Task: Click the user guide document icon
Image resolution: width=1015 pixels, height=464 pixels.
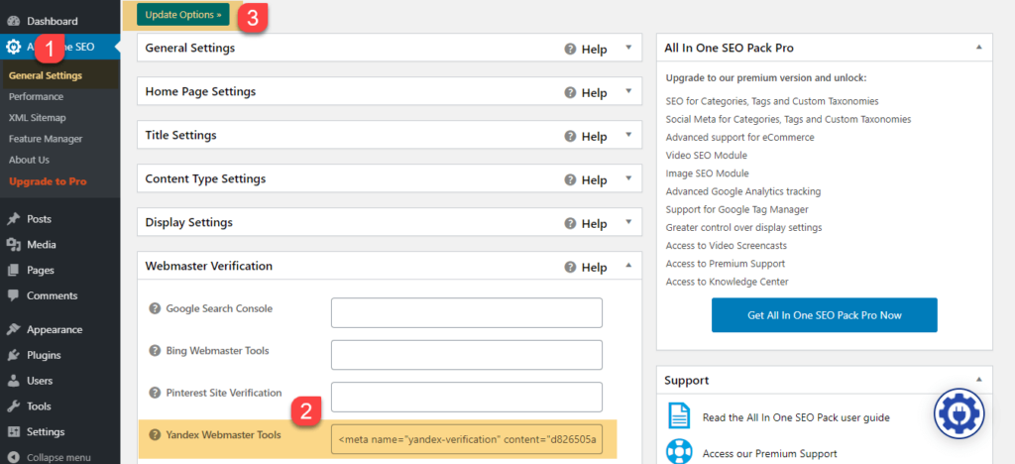Action: click(x=679, y=417)
